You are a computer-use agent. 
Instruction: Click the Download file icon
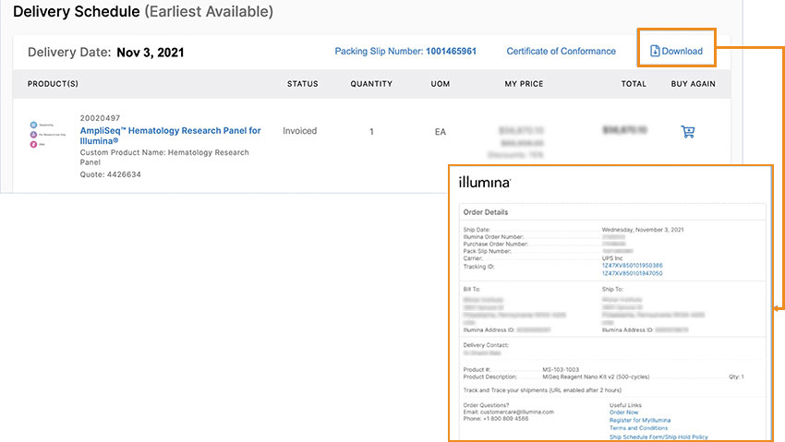[x=655, y=51]
